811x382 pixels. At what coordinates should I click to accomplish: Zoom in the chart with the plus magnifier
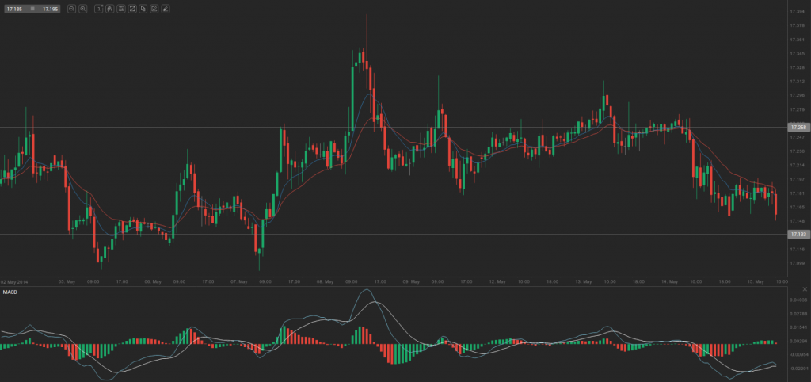[x=83, y=9]
